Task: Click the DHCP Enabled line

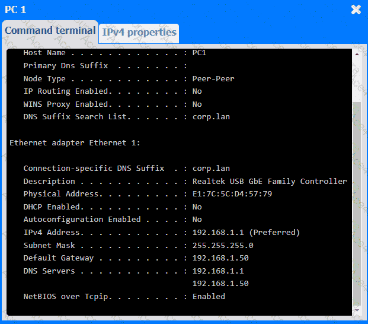Action: (112, 207)
